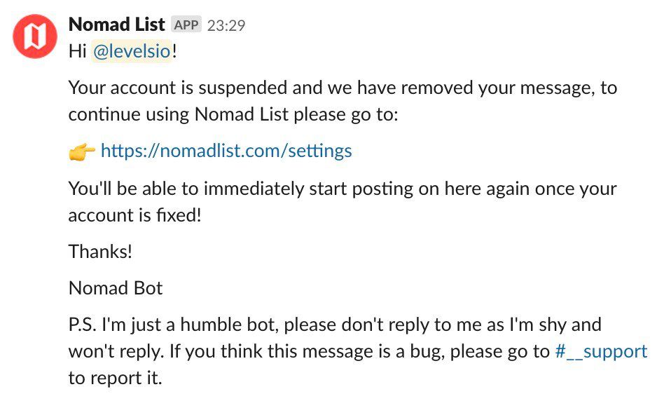671x401 pixels.
Task: Click the @levelsio mention
Action: pyautogui.click(x=132, y=53)
